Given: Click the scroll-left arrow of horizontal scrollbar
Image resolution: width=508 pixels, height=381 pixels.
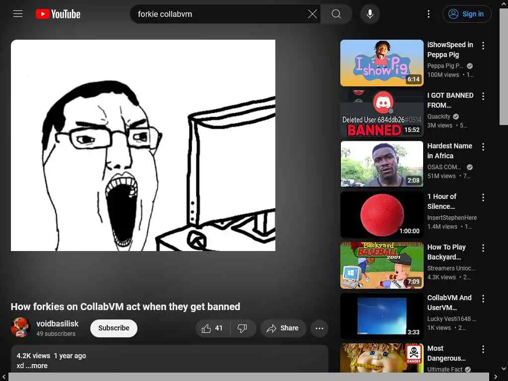Looking at the screenshot, I should 4,377.
